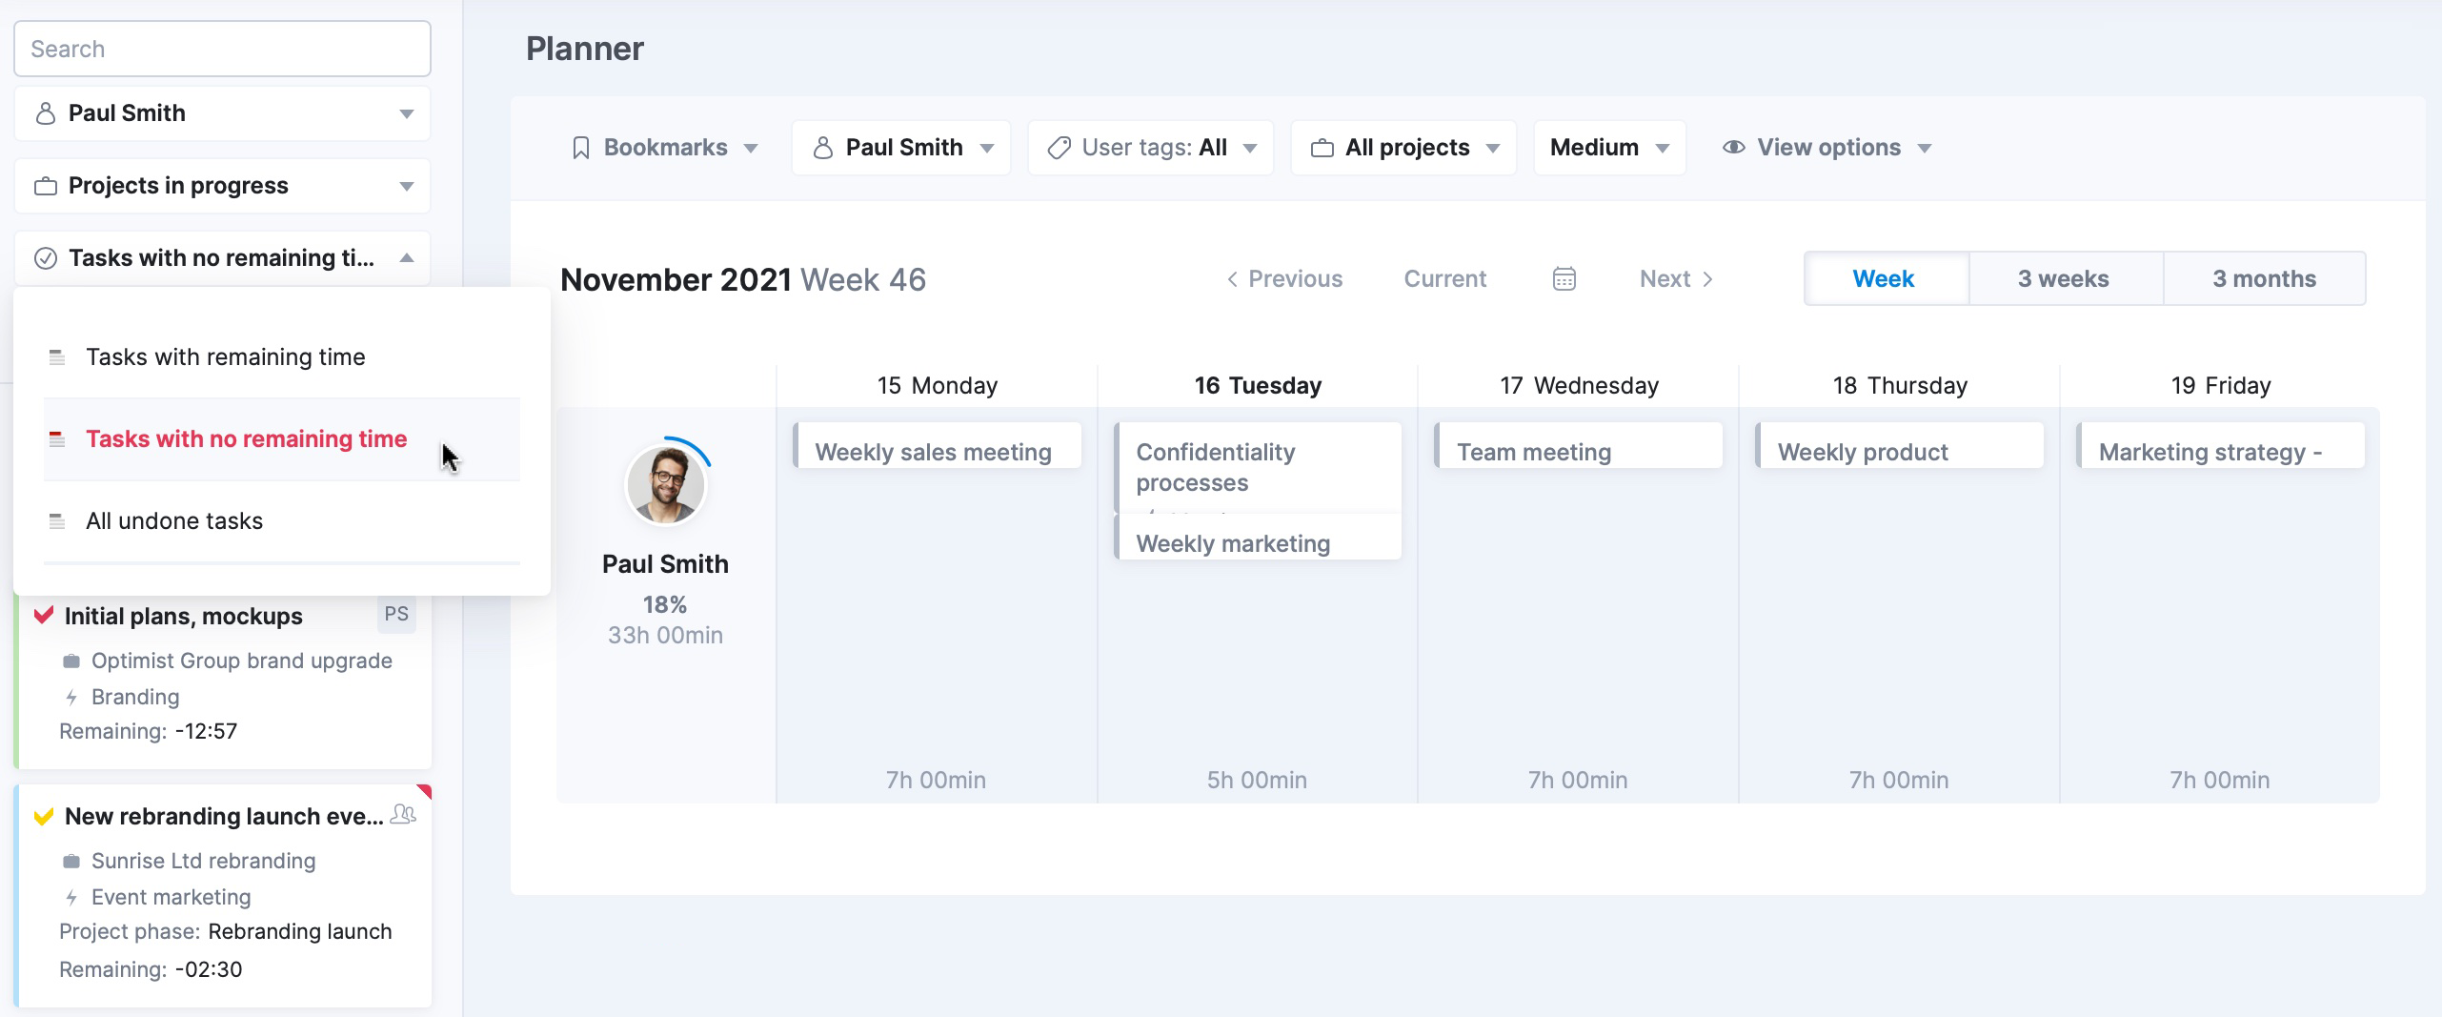Mark Initial plans, mockups task as done
Image resolution: width=2442 pixels, height=1017 pixels.
click(44, 615)
